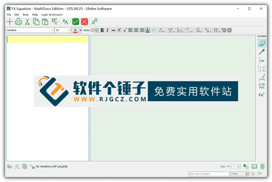This screenshot has width=272, height=182.
Task: Click the X degree superscript button
Action: [153, 30]
